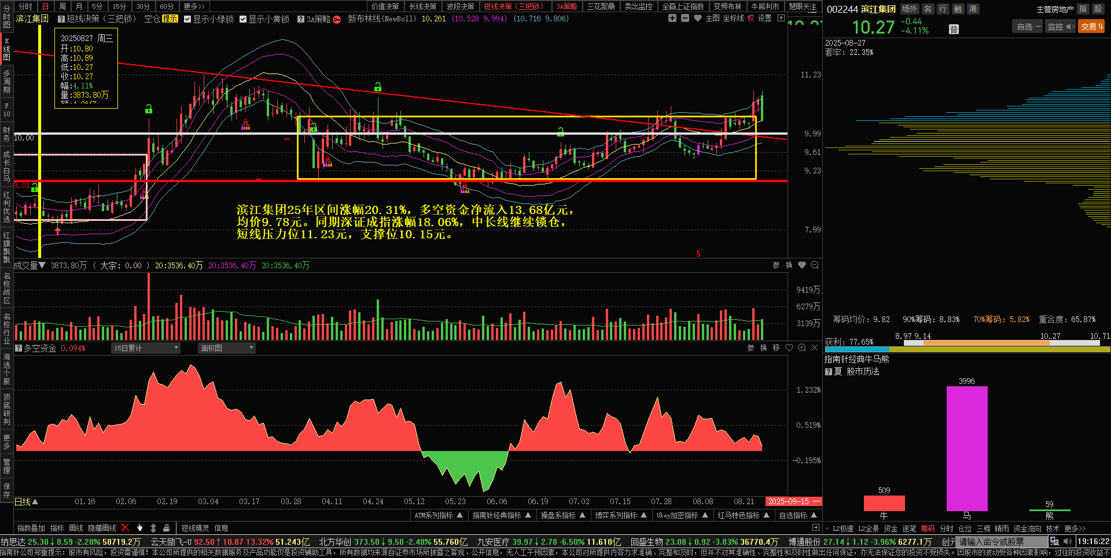Screen dimensions: 1111x558
Task: Toggle 显示小绿锁 checkbox
Action: [187, 19]
